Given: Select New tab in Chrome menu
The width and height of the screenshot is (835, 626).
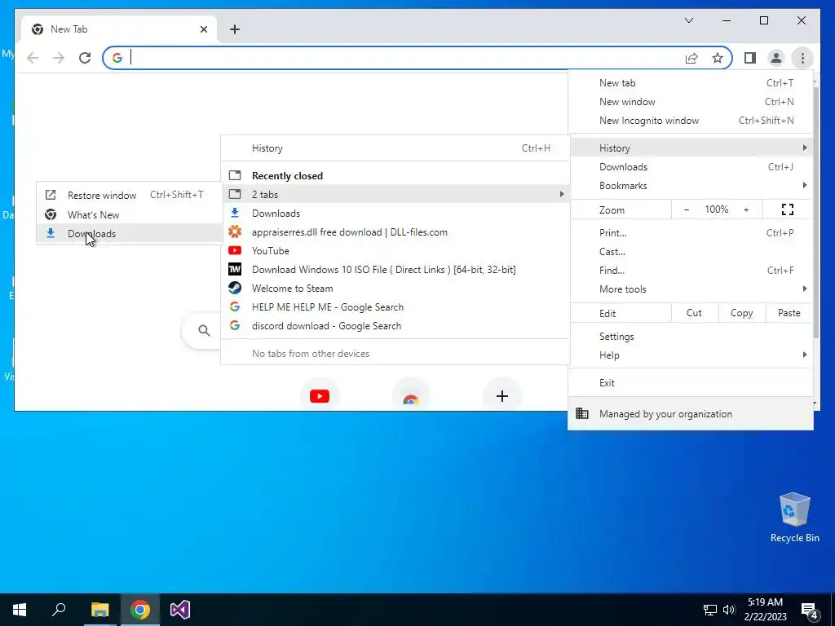Looking at the screenshot, I should [691, 83].
